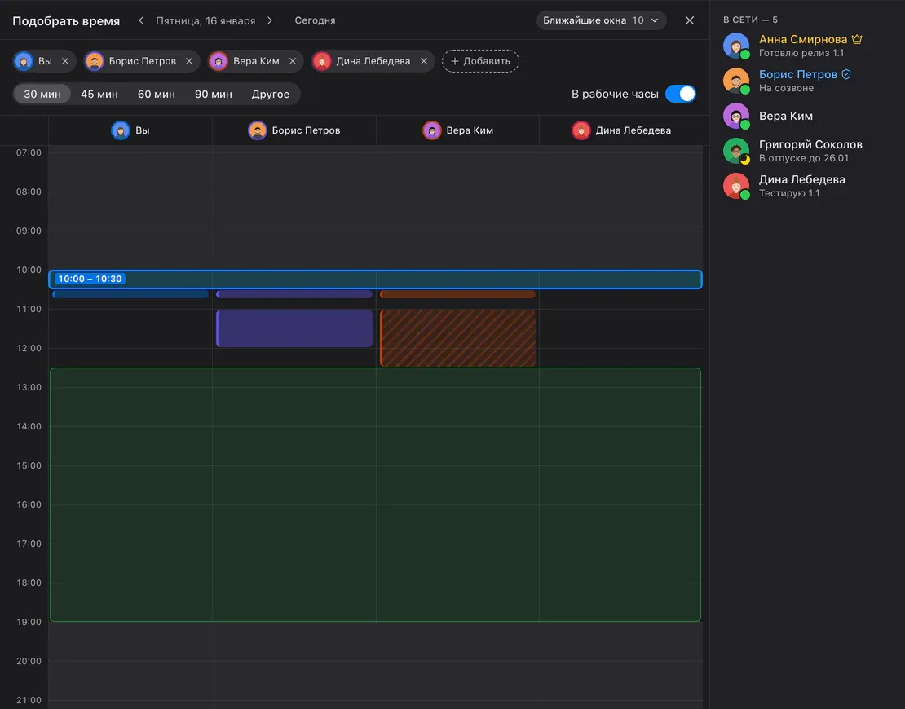The height and width of the screenshot is (709, 905).
Task: Add a participant with 'Добавить'
Action: [480, 61]
